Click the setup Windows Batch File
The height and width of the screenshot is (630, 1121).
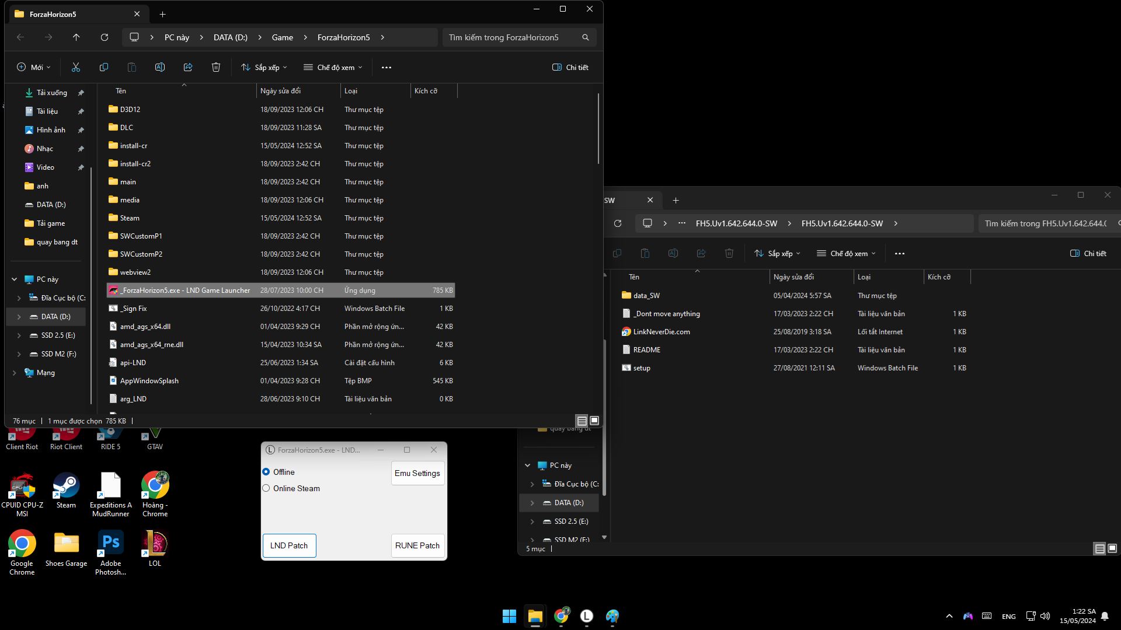pyautogui.click(x=640, y=367)
